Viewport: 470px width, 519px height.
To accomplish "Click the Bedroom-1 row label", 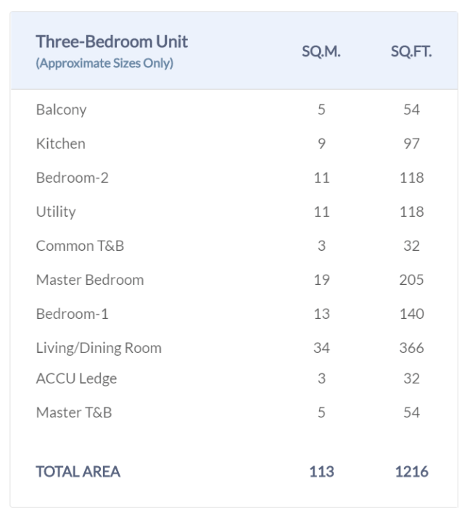I will (x=73, y=314).
